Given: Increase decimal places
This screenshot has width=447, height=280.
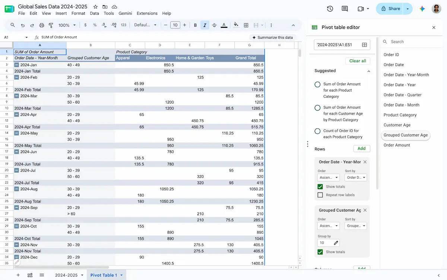Looking at the screenshot, I should coord(114,25).
